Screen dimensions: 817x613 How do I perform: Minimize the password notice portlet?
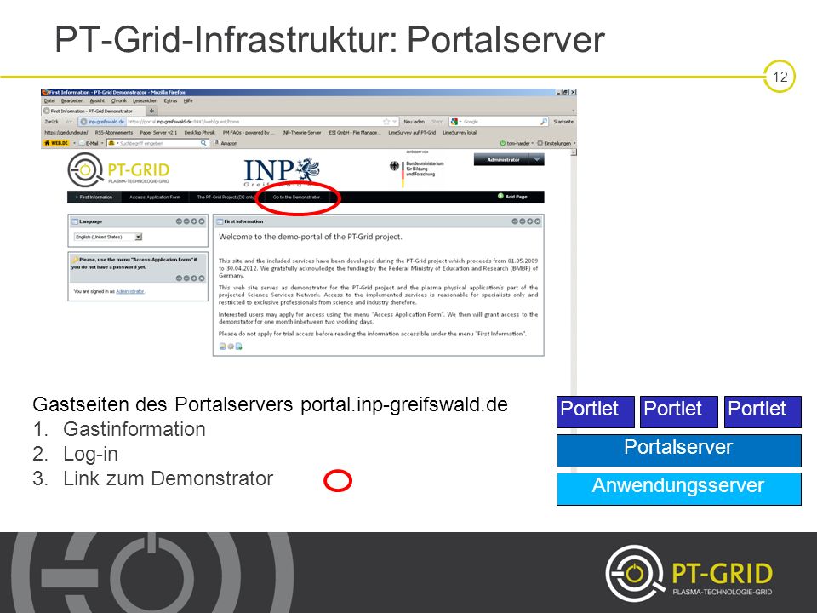[x=186, y=278]
